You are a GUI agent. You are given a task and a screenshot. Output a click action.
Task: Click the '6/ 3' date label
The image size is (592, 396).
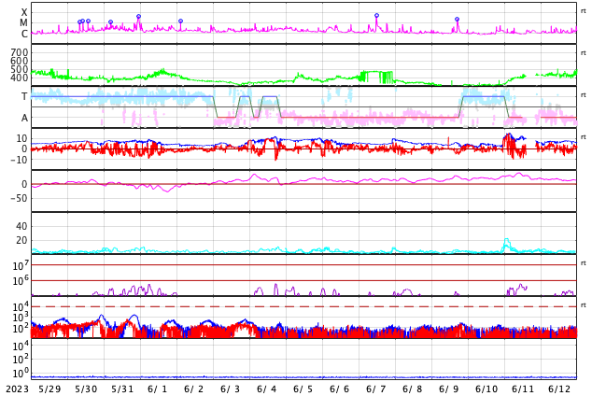(230, 389)
